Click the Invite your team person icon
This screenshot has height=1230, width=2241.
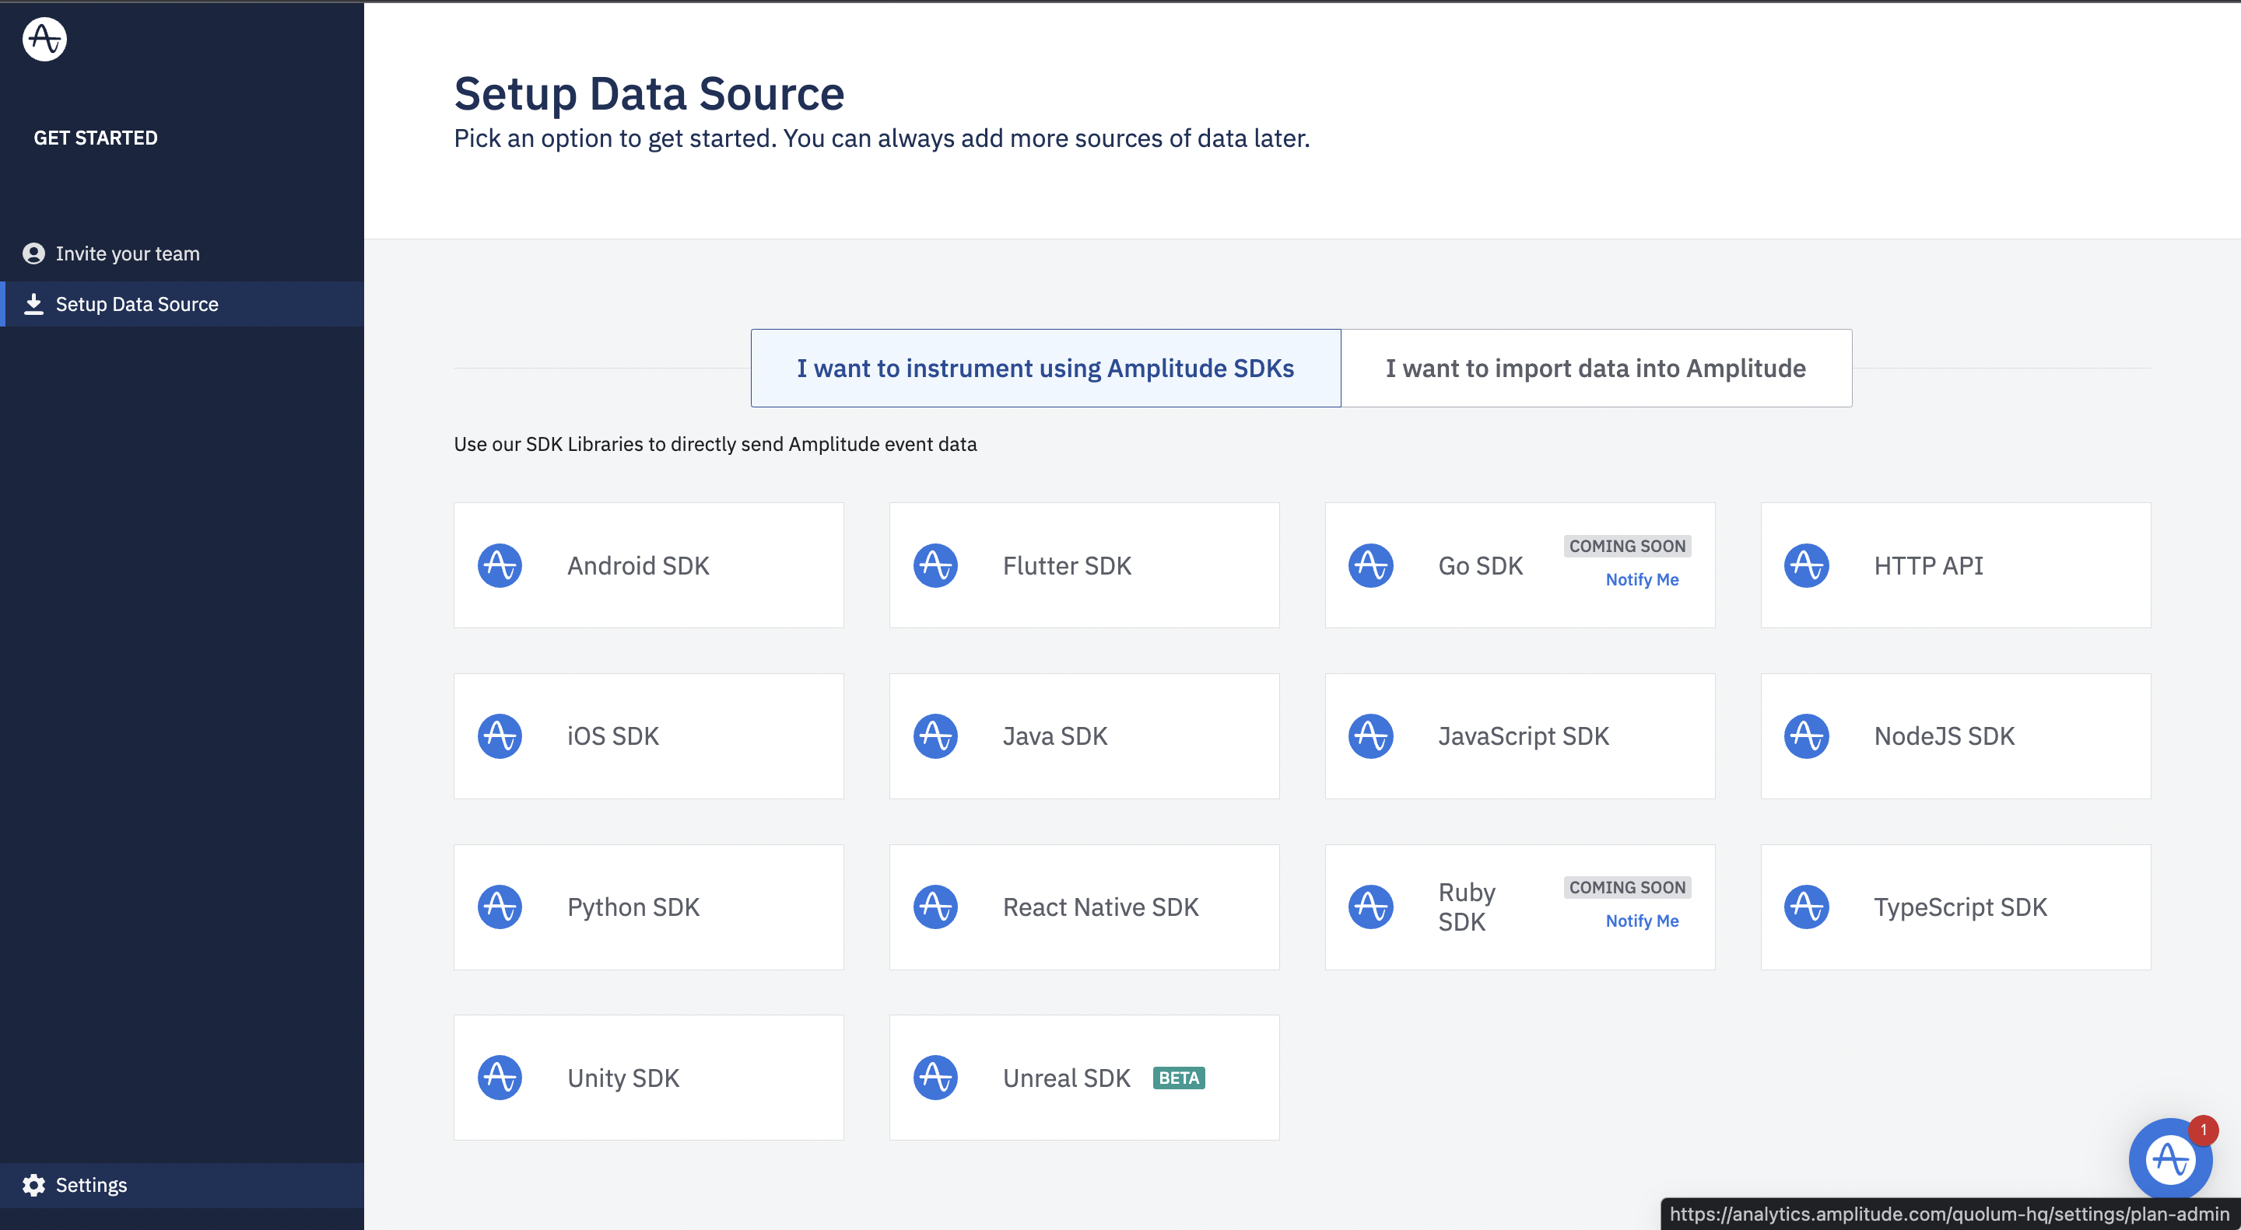tap(33, 253)
